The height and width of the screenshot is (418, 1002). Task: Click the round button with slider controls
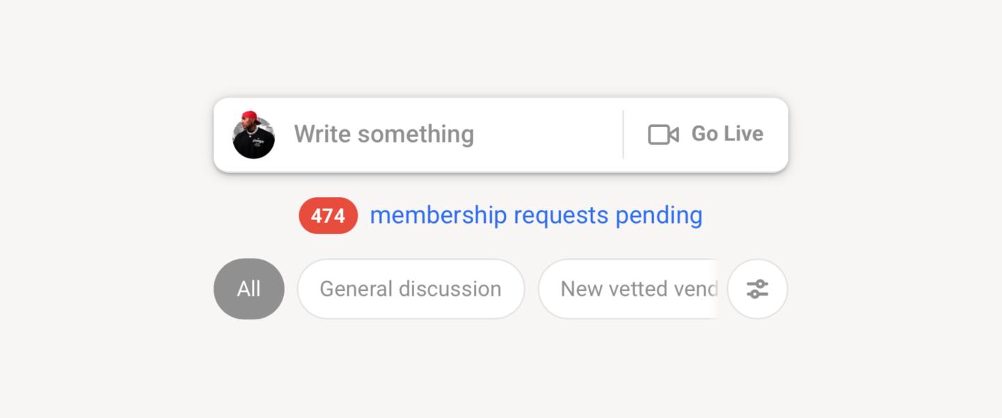(x=757, y=289)
